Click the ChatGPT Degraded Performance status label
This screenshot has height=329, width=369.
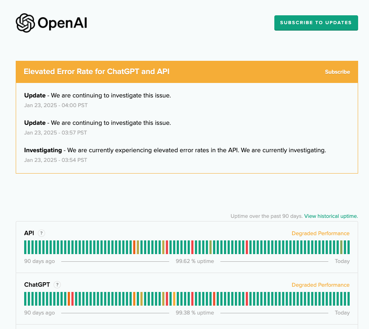320,285
